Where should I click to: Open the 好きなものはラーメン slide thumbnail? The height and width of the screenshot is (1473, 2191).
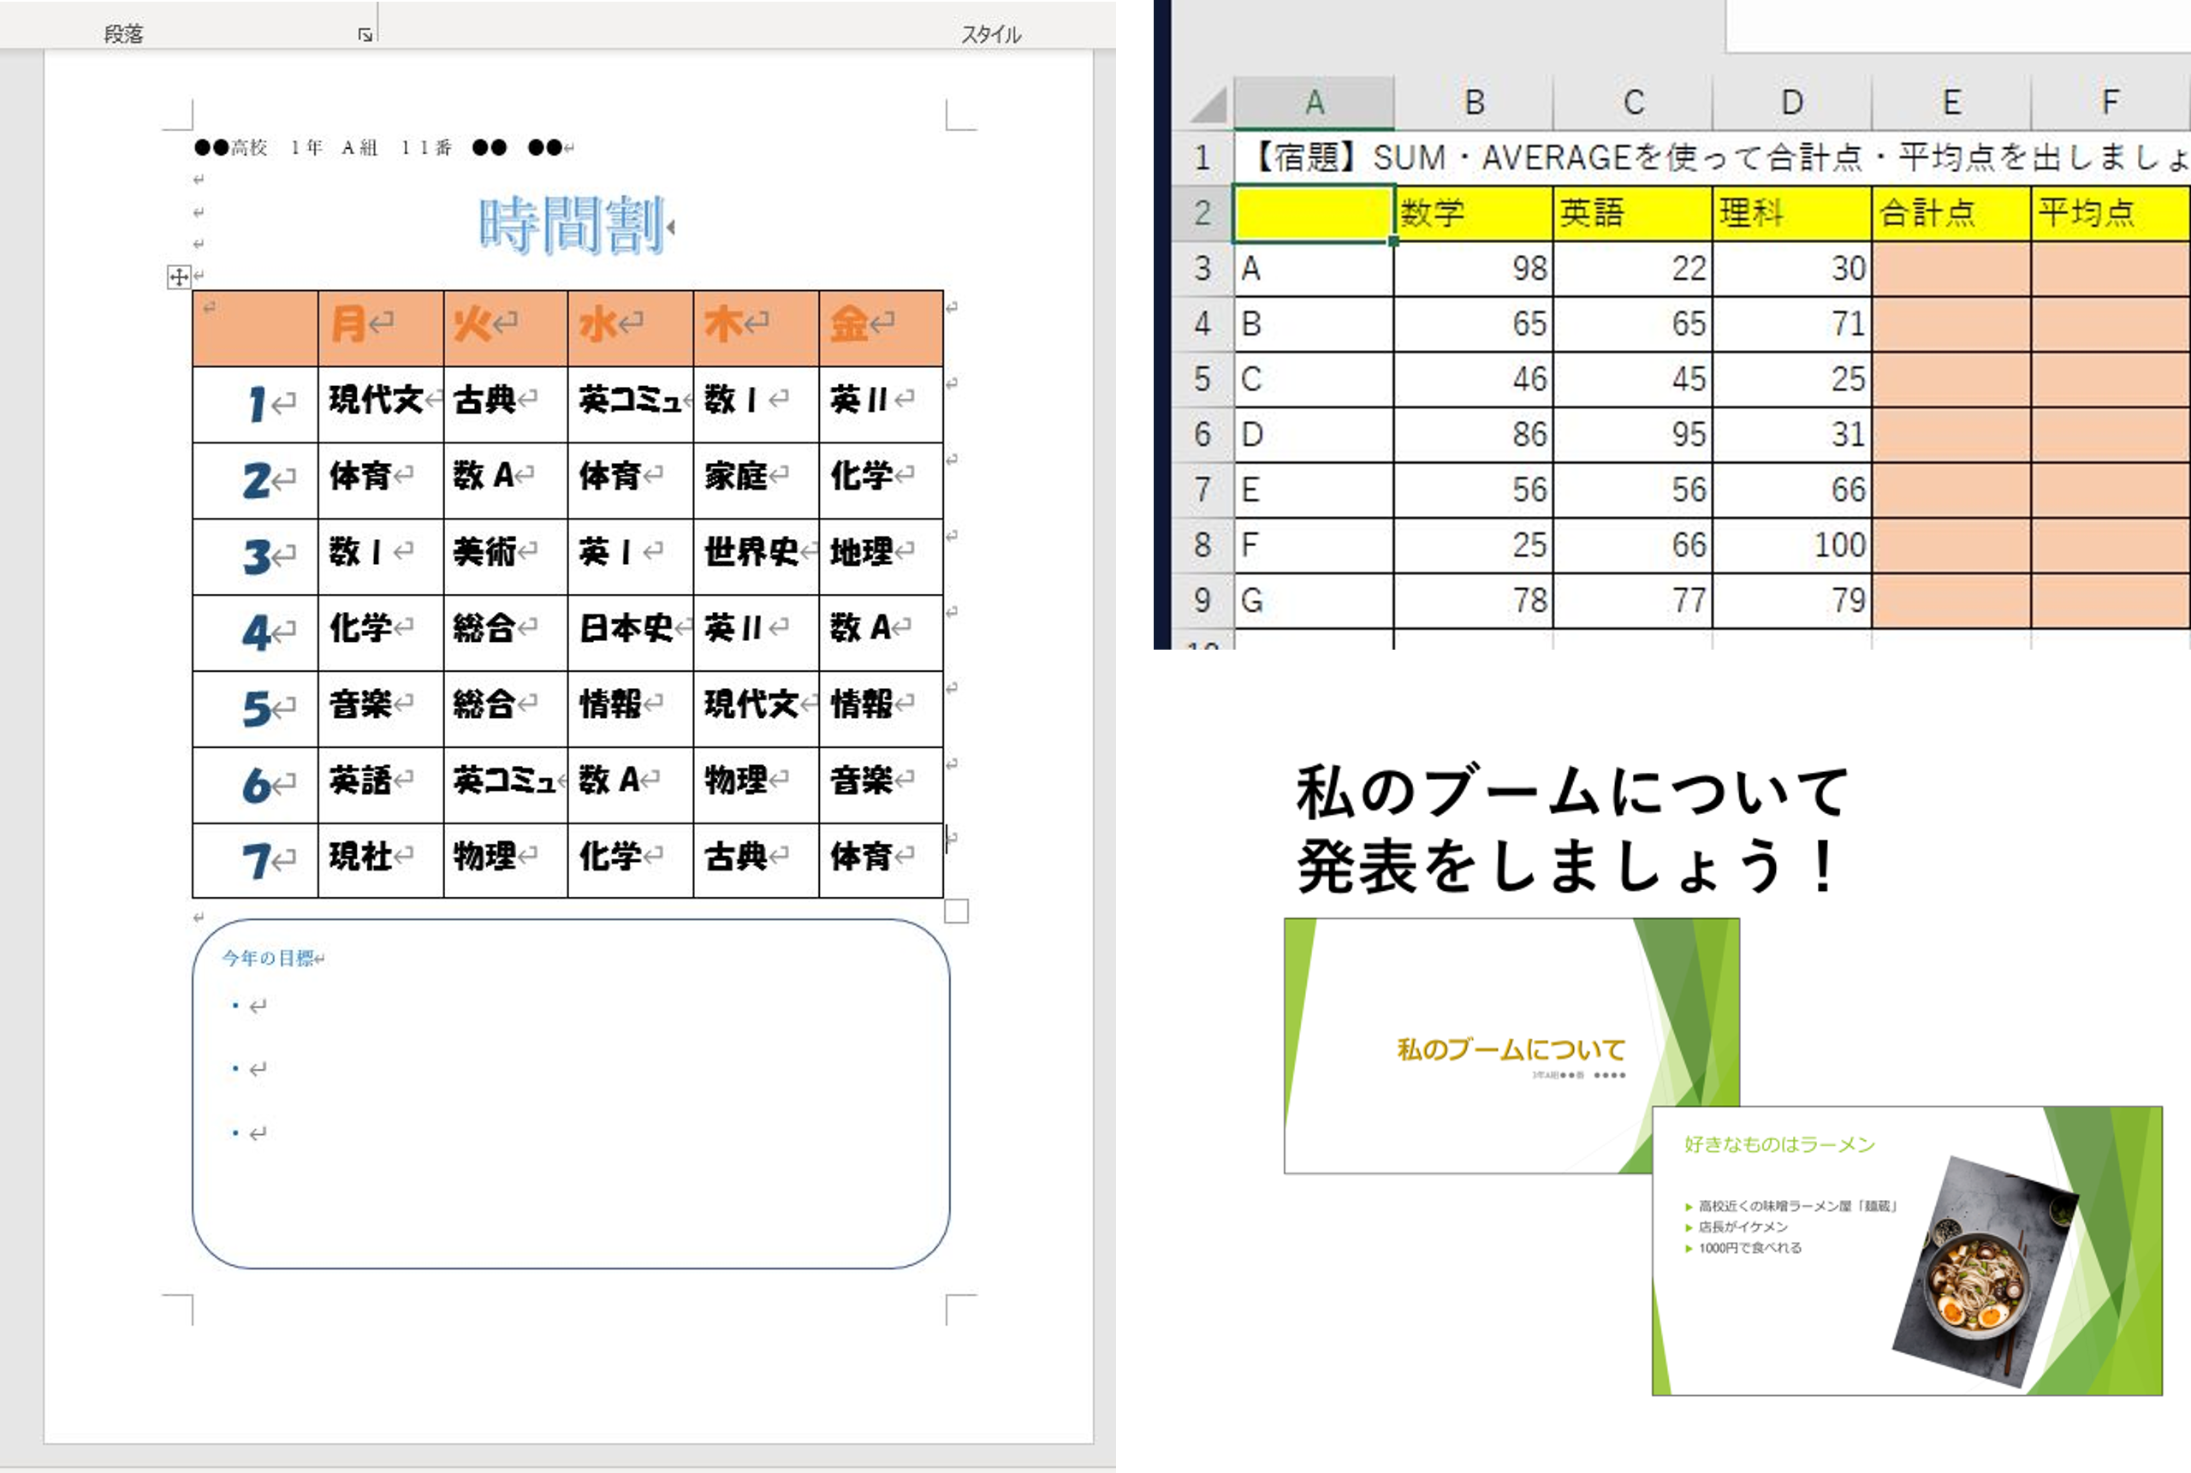coord(1907,1250)
